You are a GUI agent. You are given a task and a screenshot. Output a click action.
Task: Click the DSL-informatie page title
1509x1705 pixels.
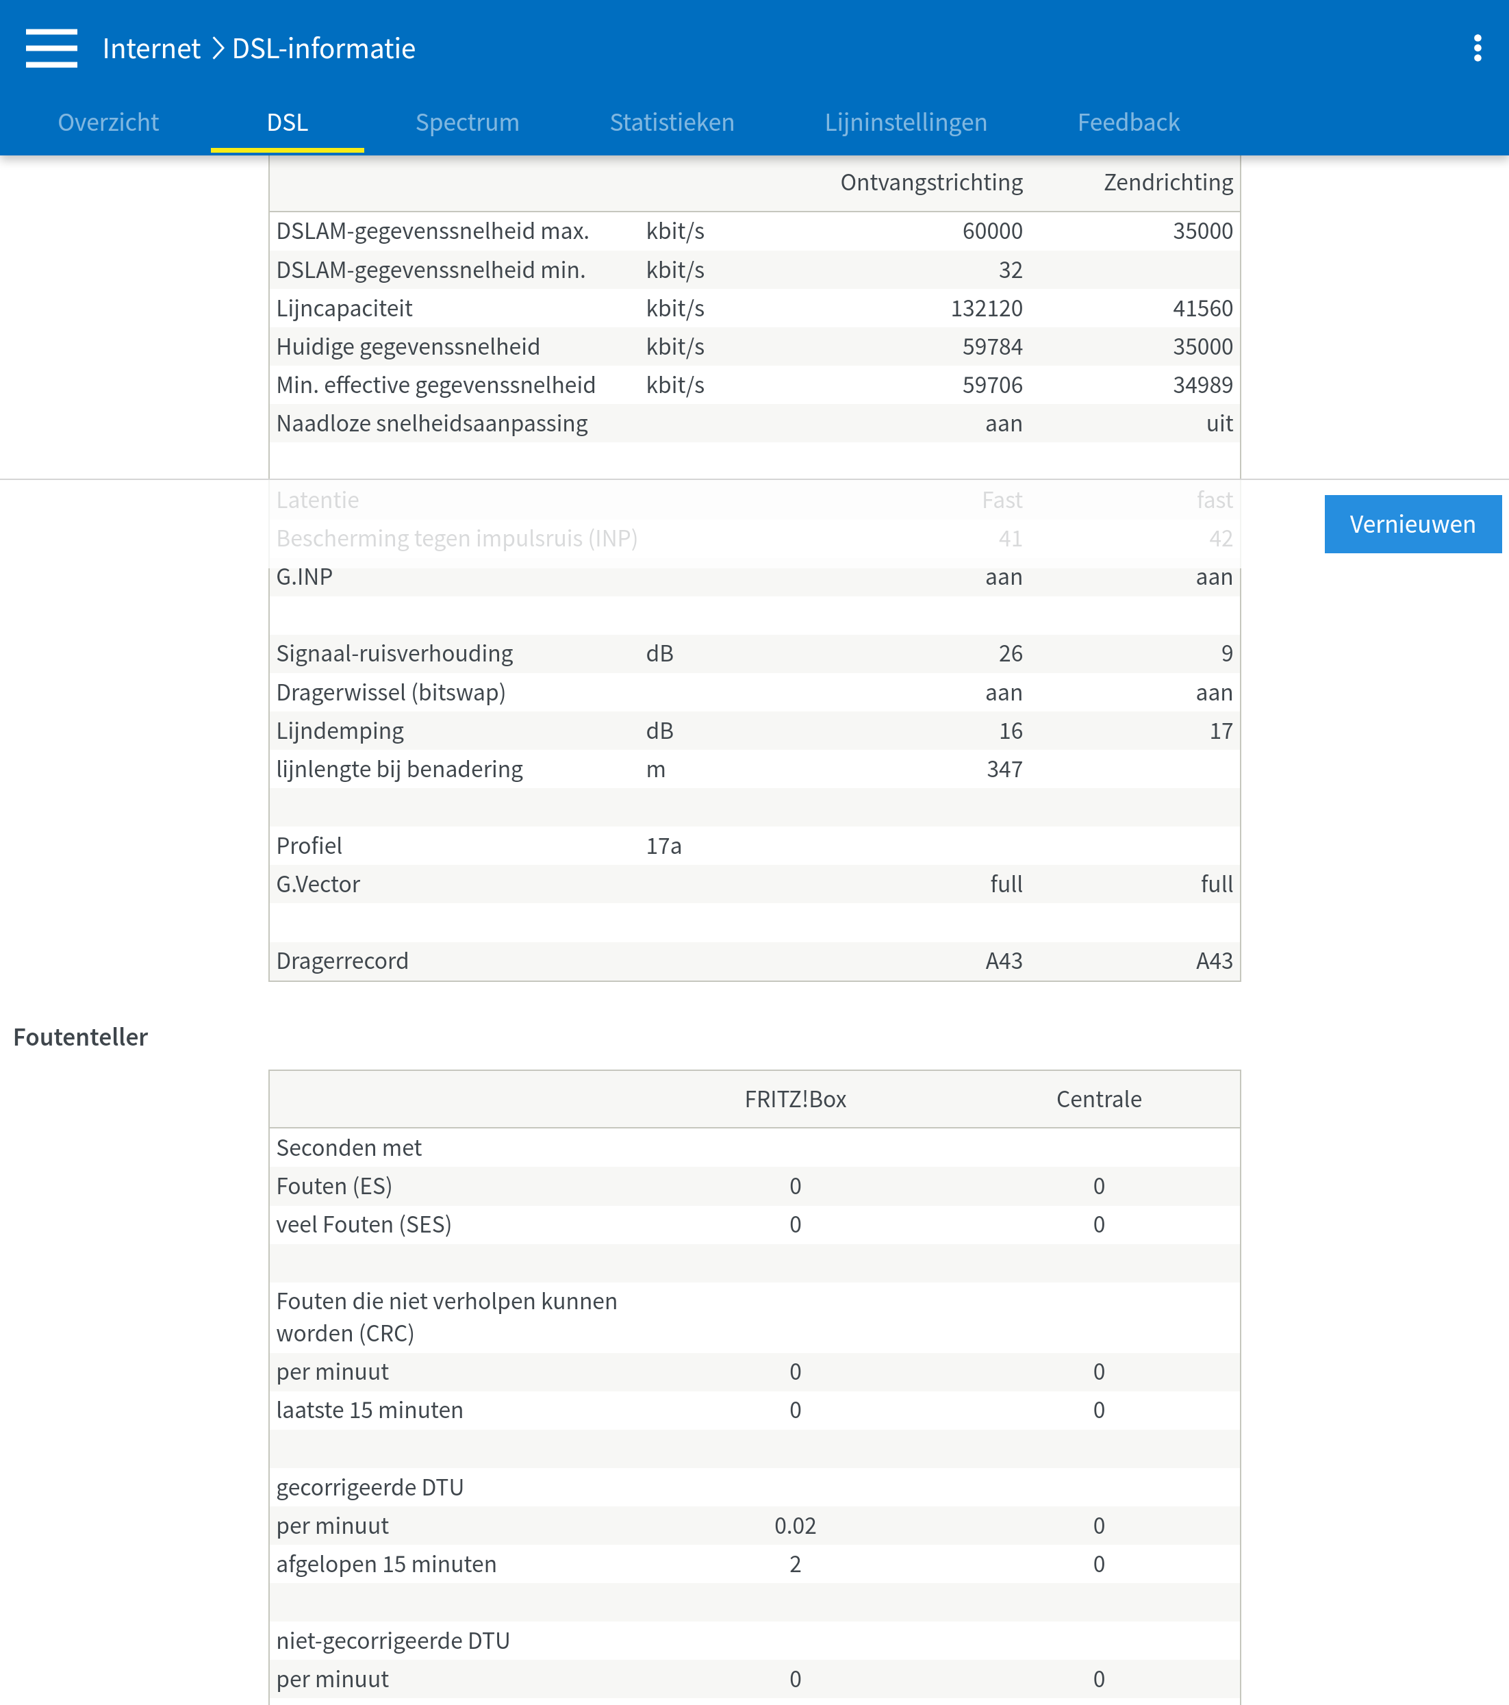[324, 49]
